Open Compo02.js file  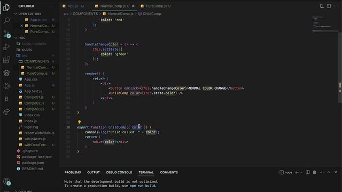(34, 103)
